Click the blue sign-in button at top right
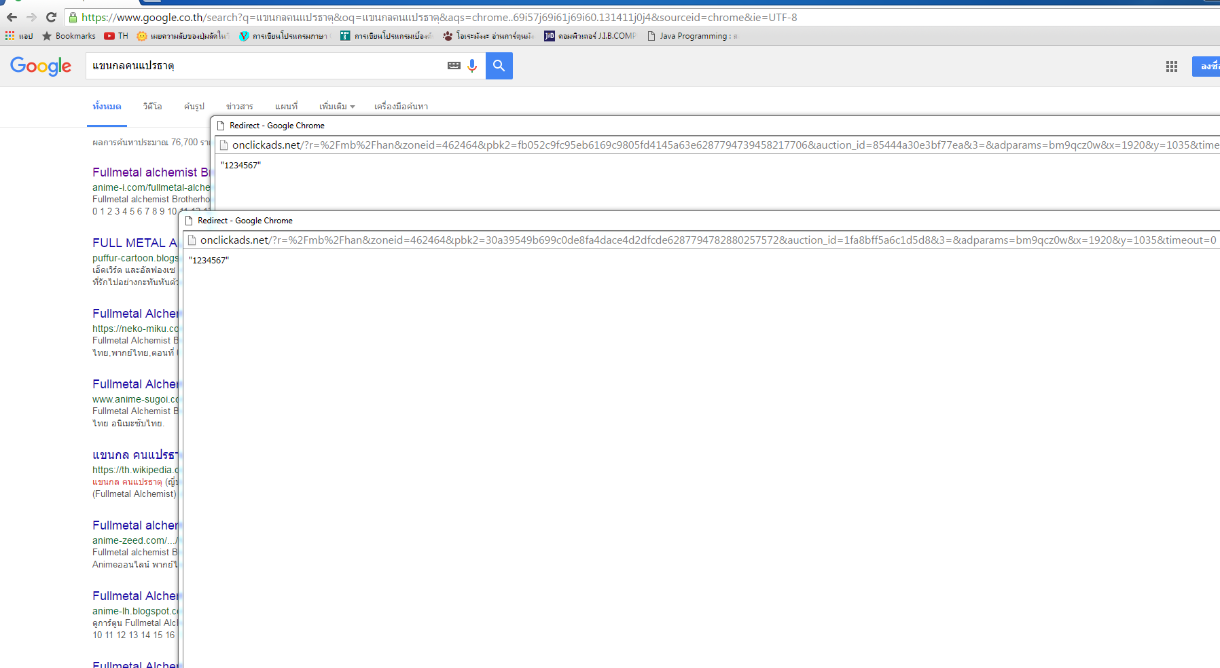 point(1206,67)
